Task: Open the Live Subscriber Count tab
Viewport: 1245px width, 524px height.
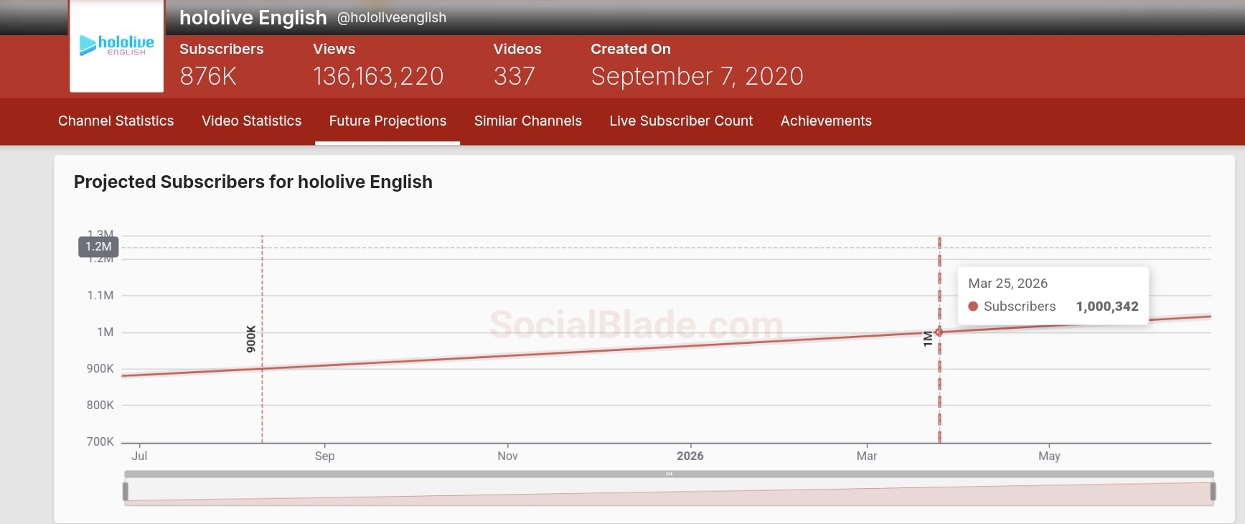Action: (x=681, y=121)
